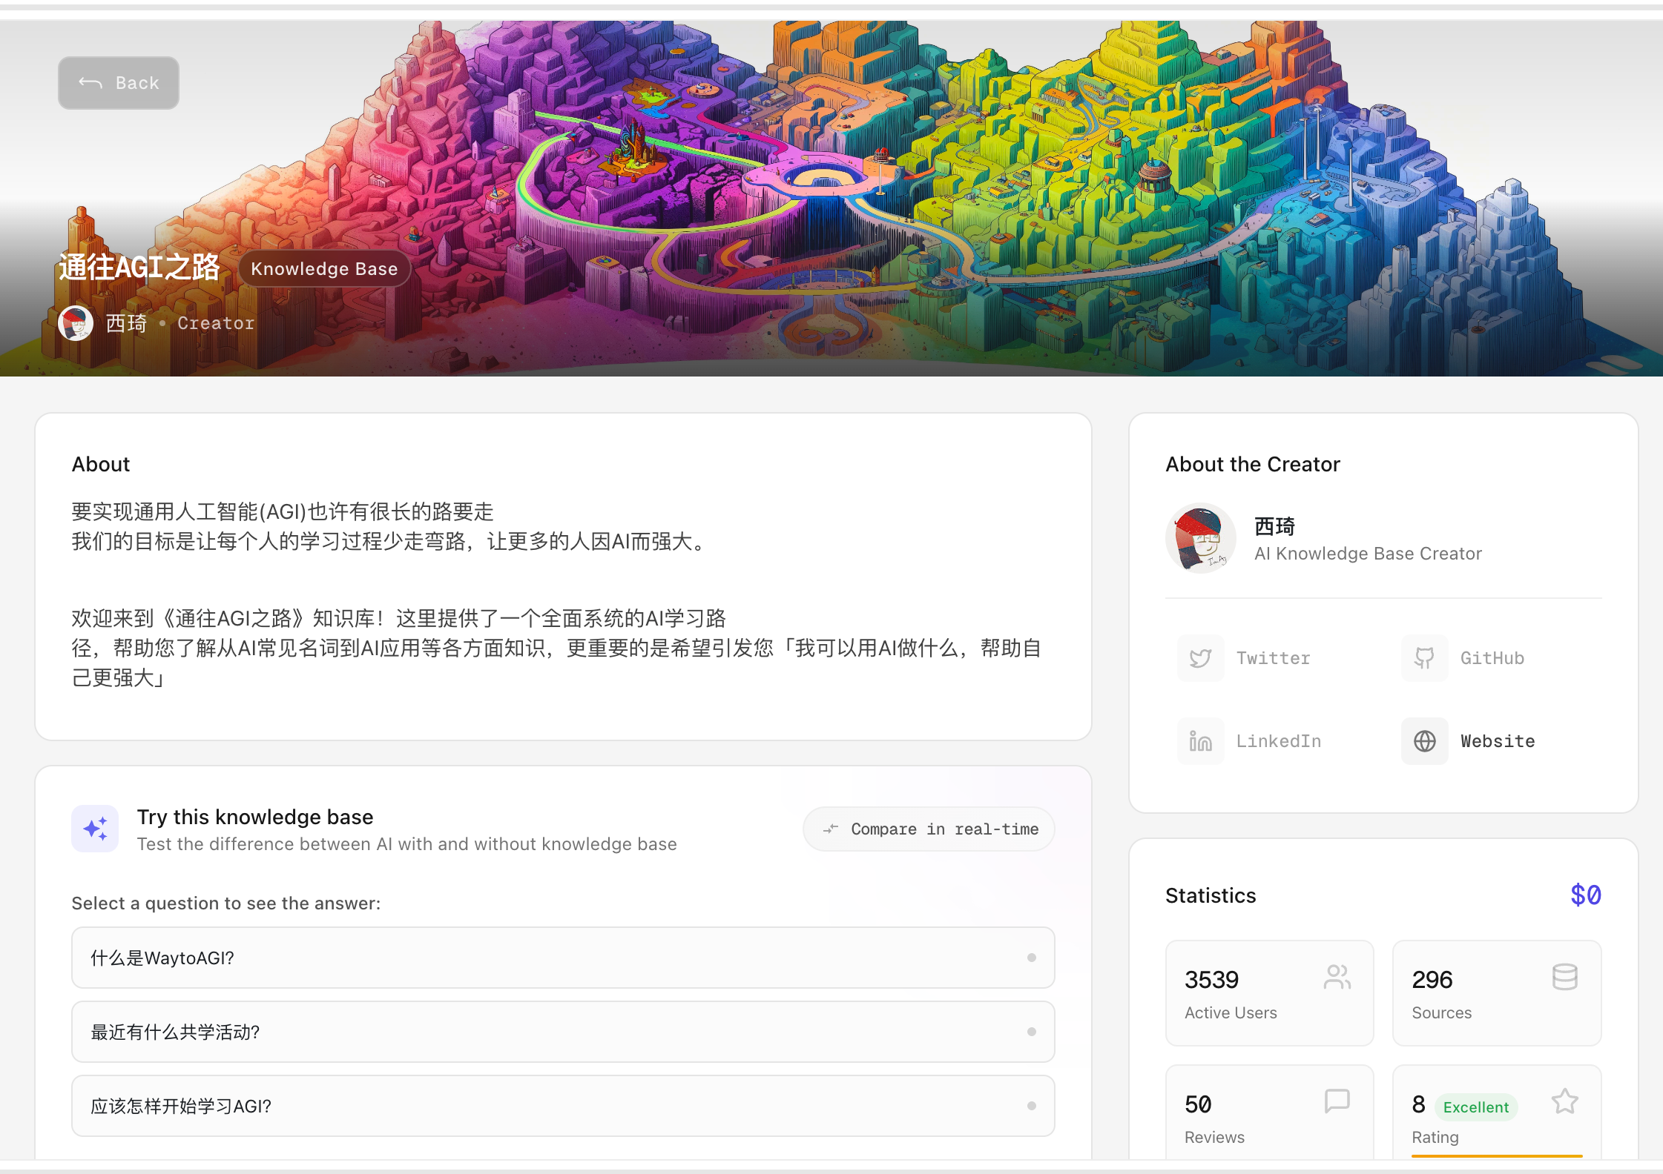The height and width of the screenshot is (1174, 1663).
Task: Click the orange rating progress bar
Action: pos(1497,1155)
